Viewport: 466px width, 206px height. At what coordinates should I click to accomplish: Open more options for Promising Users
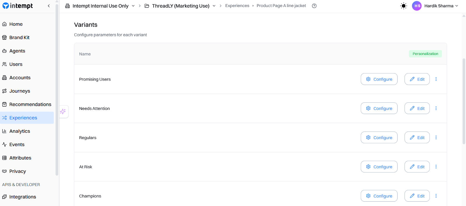point(436,79)
